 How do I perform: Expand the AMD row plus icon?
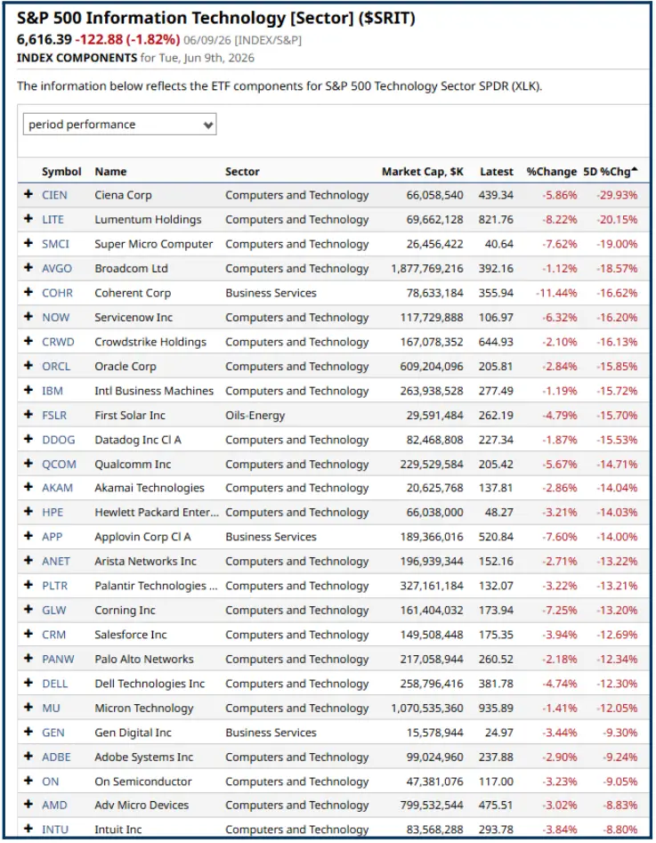tap(28, 804)
